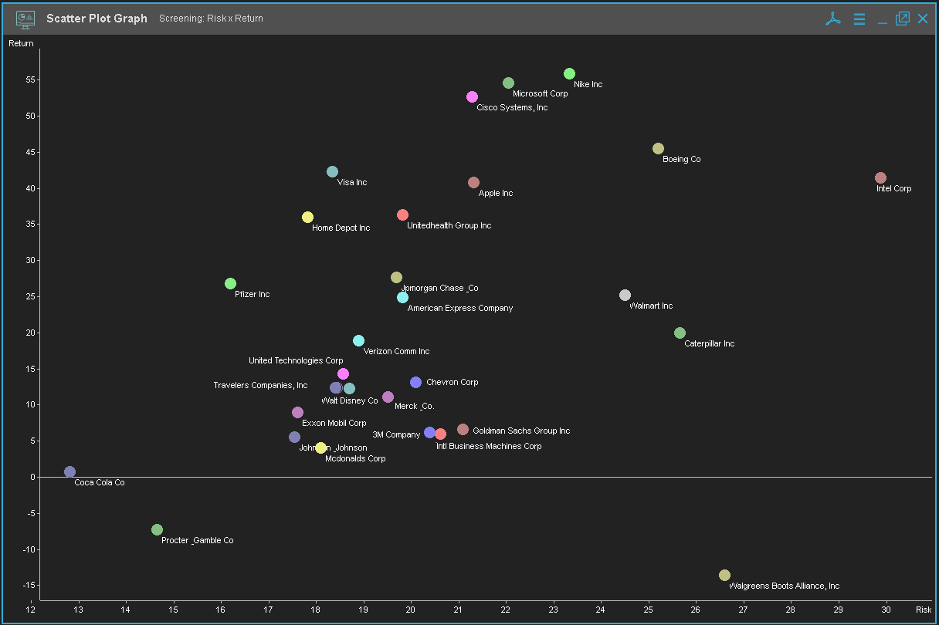Click the Boeing Co data point
The width and height of the screenshot is (939, 625).
click(658, 148)
